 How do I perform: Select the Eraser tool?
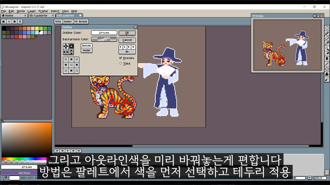pyautogui.click(x=327, y=38)
